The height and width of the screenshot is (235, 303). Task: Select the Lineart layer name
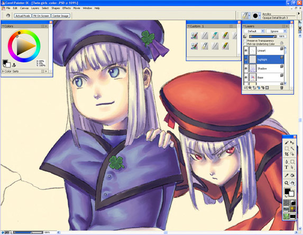[x=261, y=51]
